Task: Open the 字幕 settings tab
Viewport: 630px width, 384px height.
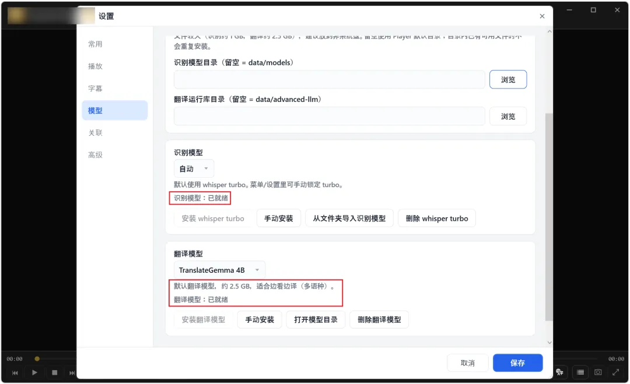Action: [95, 88]
